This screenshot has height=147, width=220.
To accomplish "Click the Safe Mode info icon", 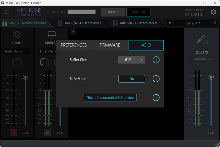I will 156,79.
